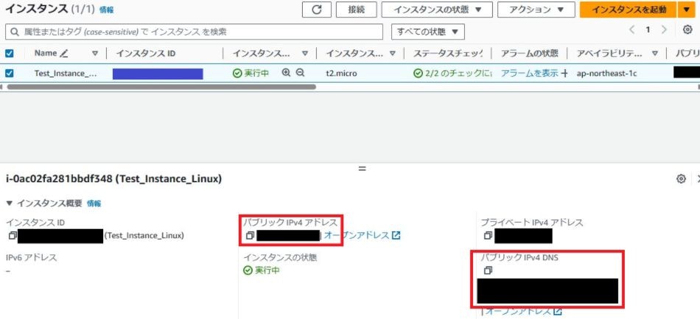Click ステータスチェック column header
This screenshot has width=700, height=319.
coord(448,54)
